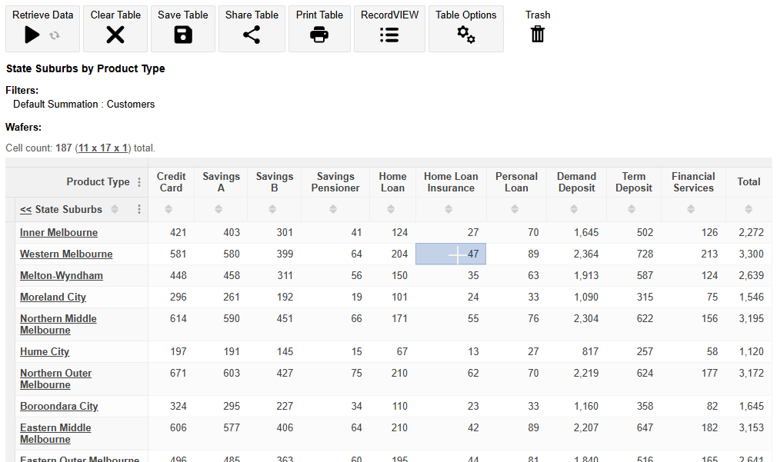Run Retrieve Data to populate the table
This screenshot has width=777, height=462.
[31, 34]
